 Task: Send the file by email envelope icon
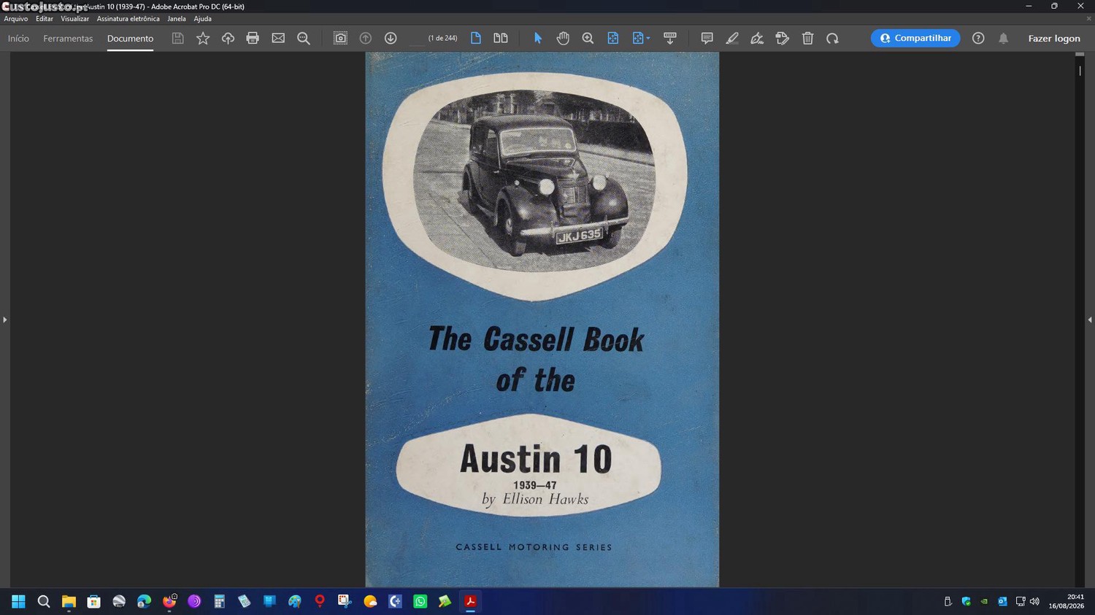[278, 38]
